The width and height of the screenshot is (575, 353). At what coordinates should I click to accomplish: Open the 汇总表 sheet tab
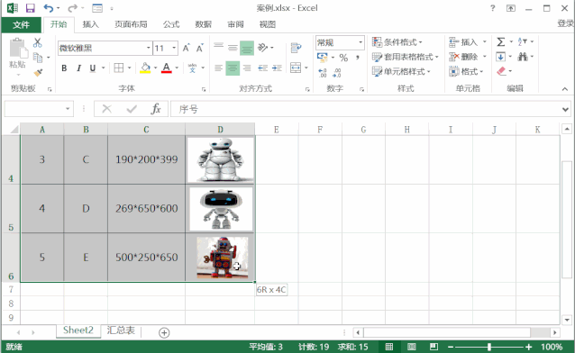pos(121,330)
